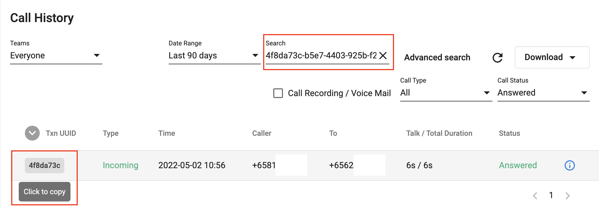
Task: Expand rows using the Txn UUID chevron icon
Action: [32, 133]
